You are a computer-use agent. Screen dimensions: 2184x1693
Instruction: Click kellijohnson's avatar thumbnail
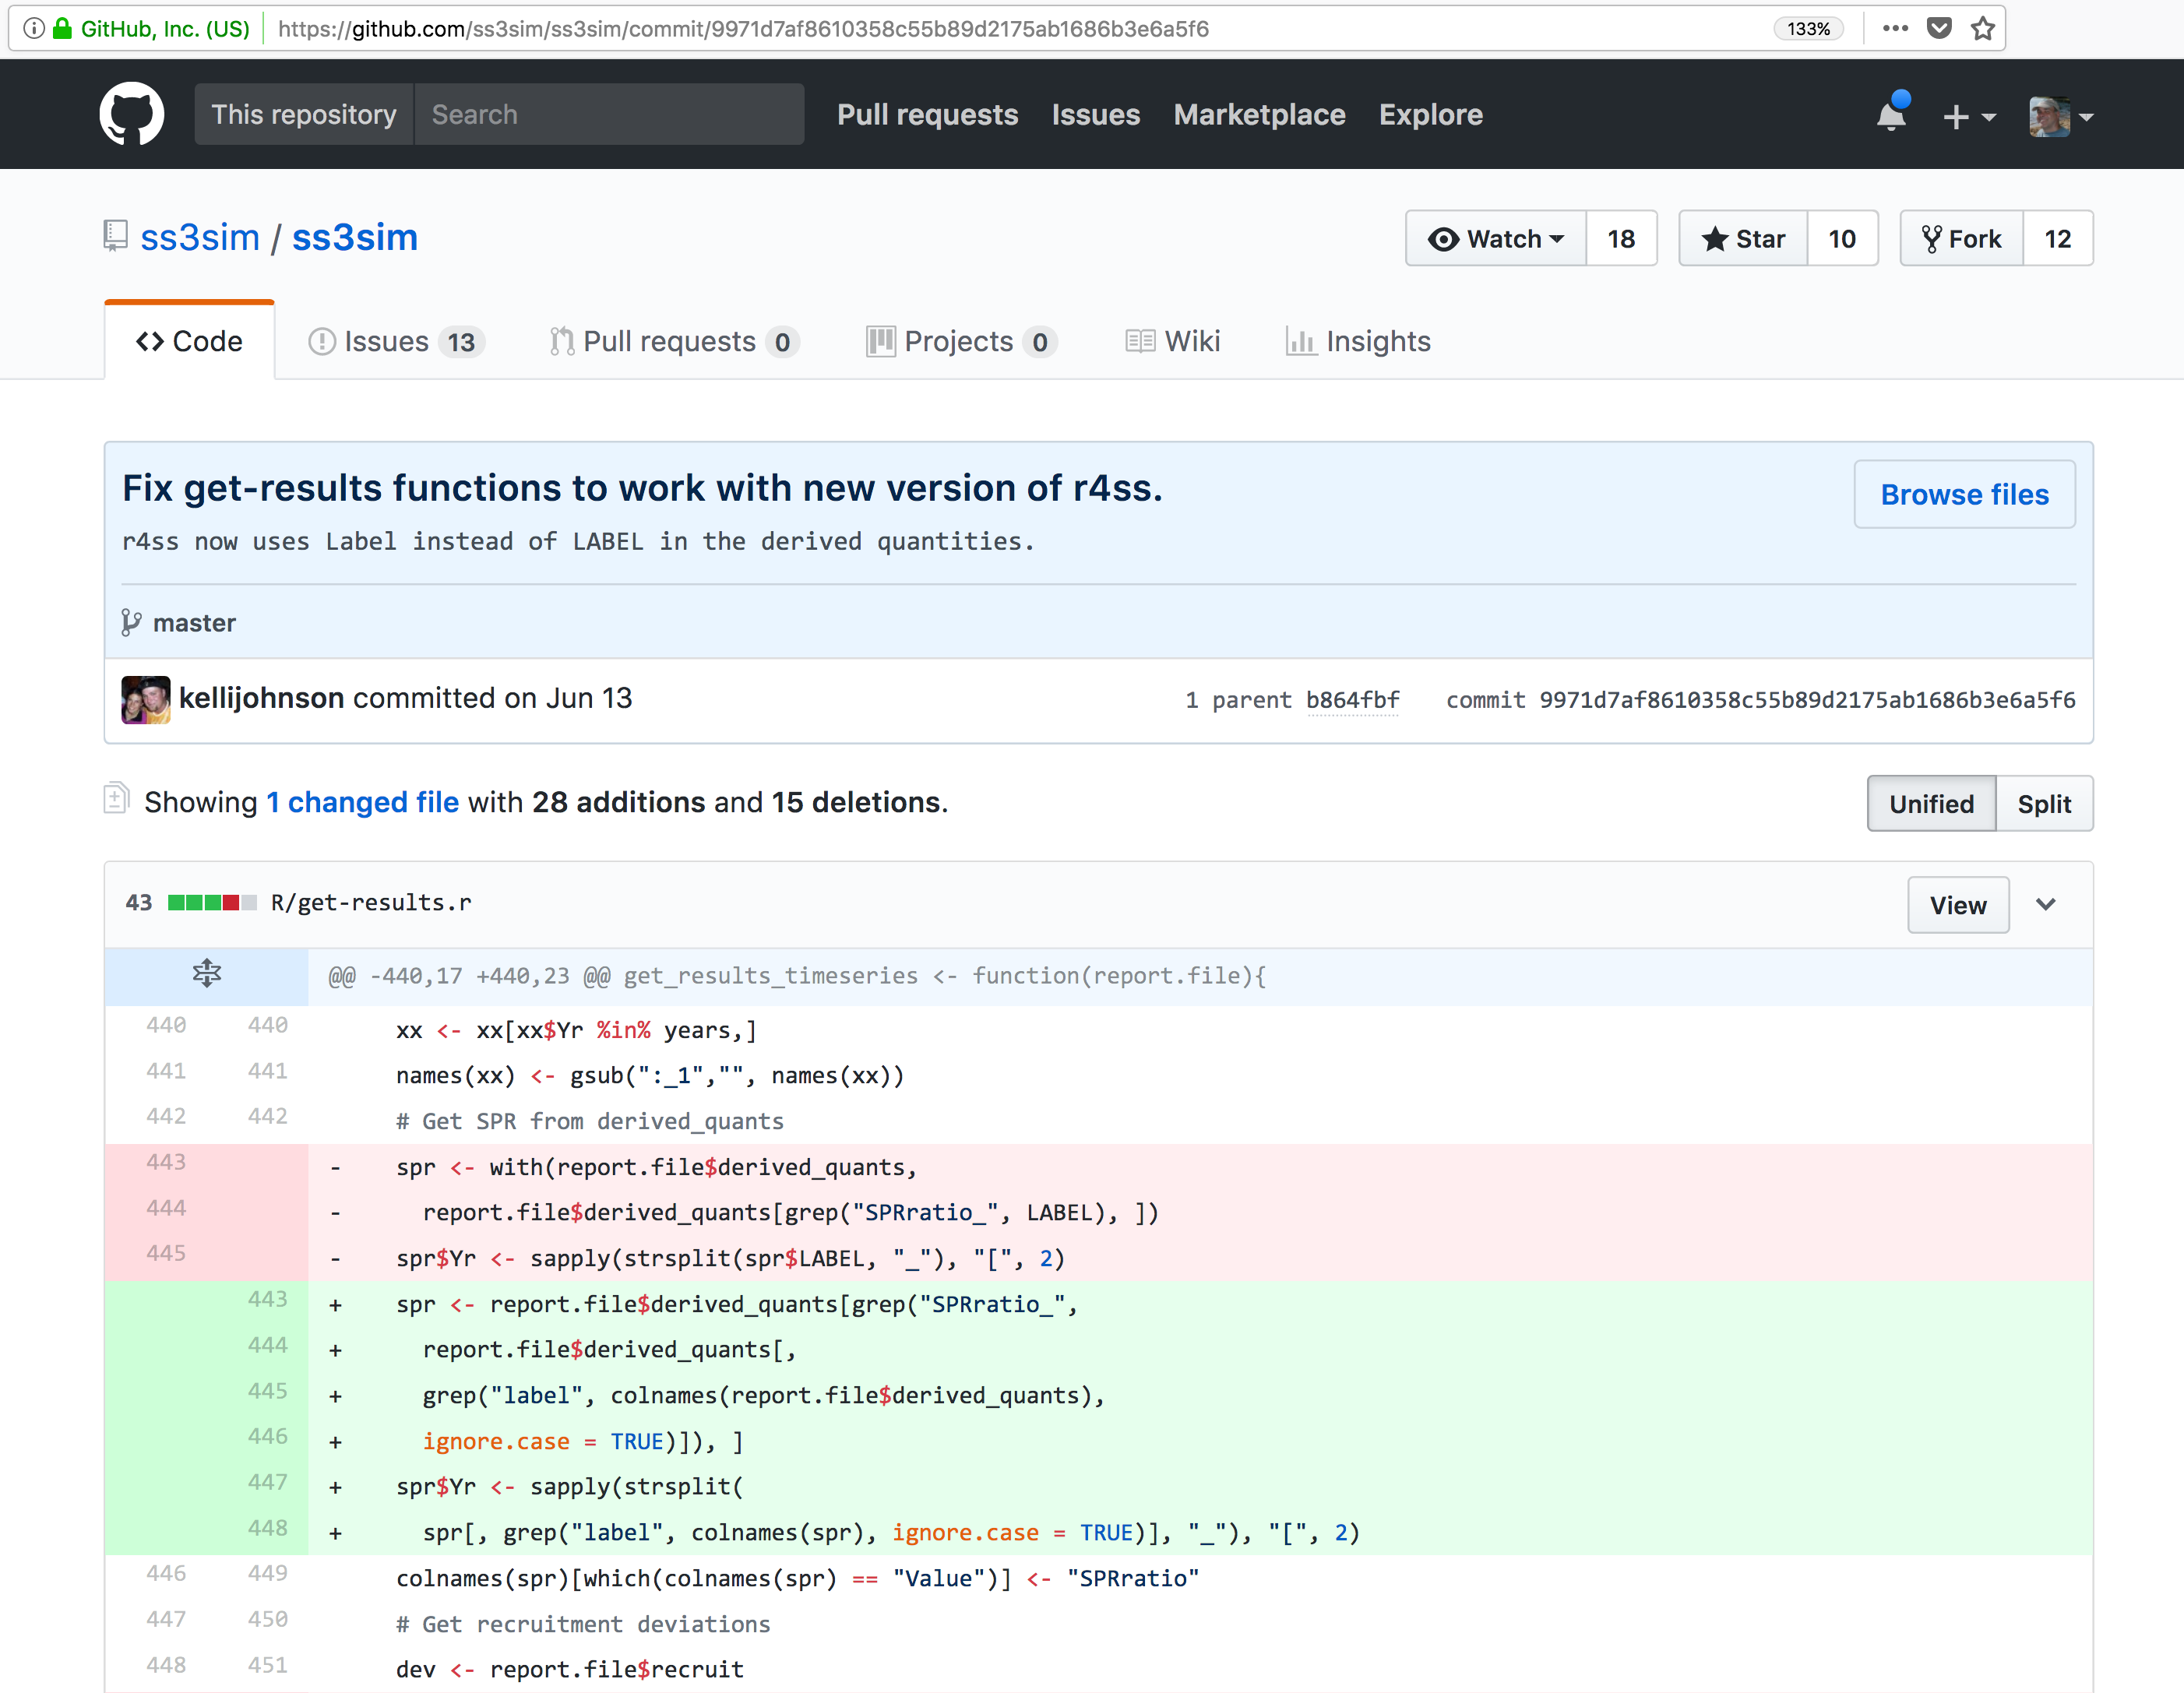[146, 699]
